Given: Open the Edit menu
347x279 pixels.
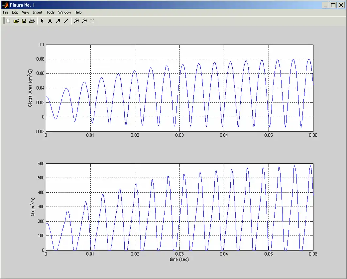Looking at the screenshot, I should tap(15, 12).
